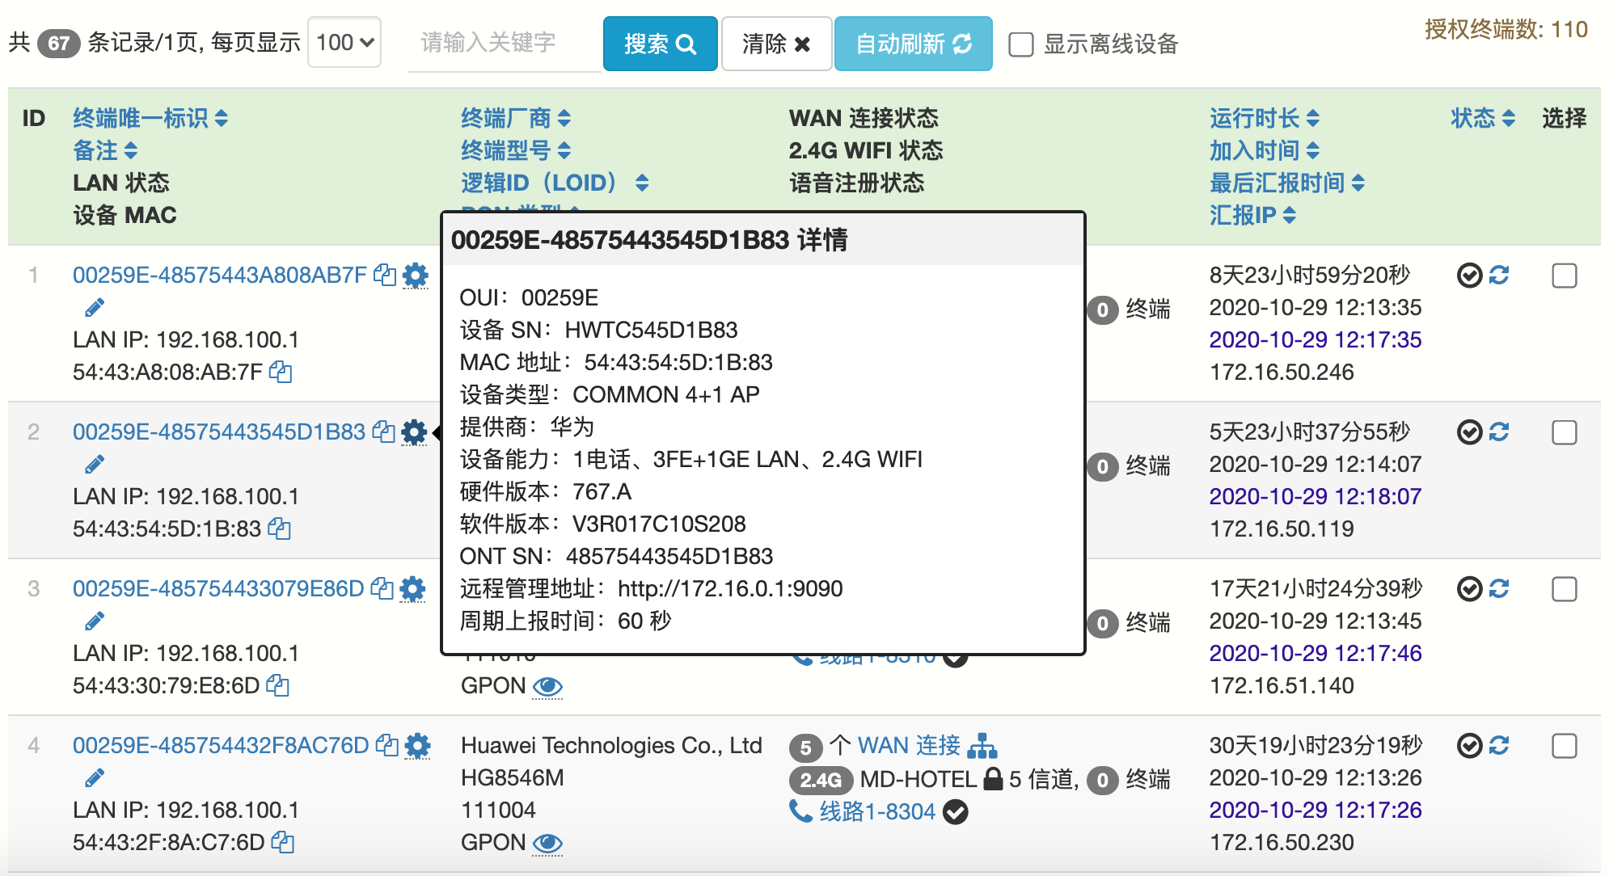Click refresh icon in row 1 status column

coord(1499,276)
